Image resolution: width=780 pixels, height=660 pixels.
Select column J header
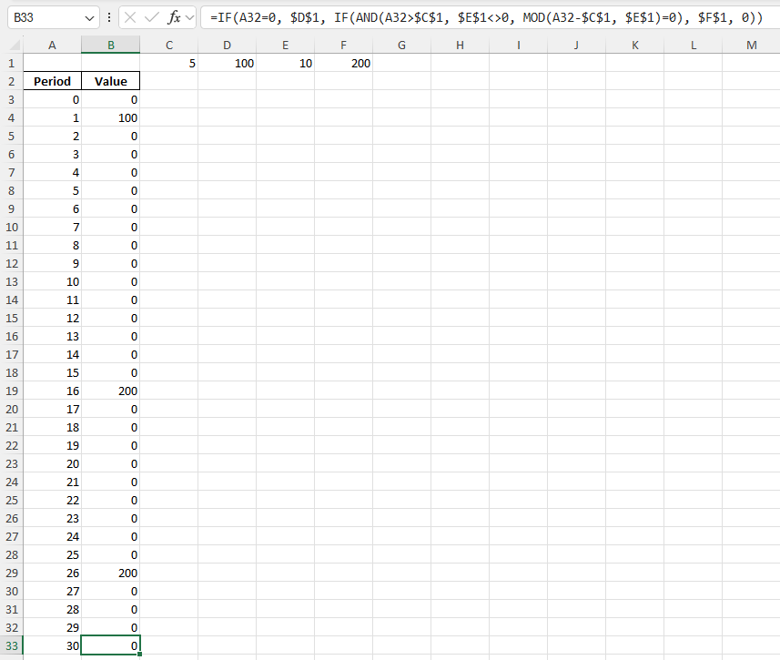click(576, 46)
